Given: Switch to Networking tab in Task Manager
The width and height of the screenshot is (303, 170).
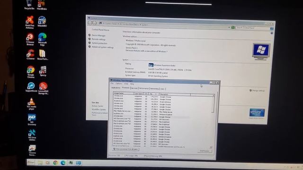Looking at the screenshot, I should tap(154, 89).
